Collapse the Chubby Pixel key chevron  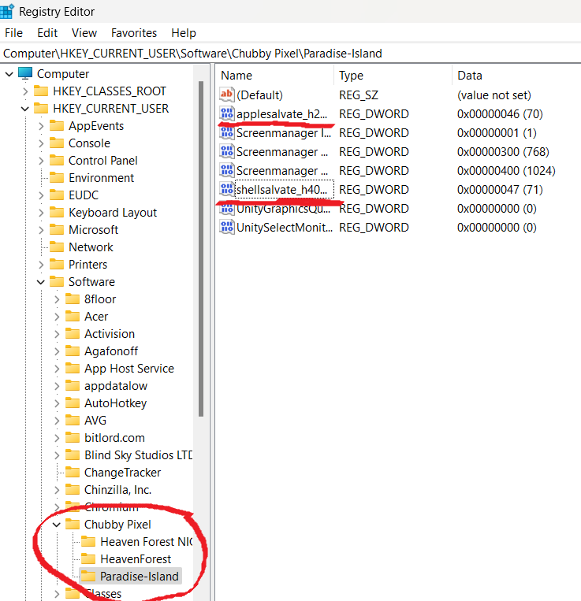point(57,525)
